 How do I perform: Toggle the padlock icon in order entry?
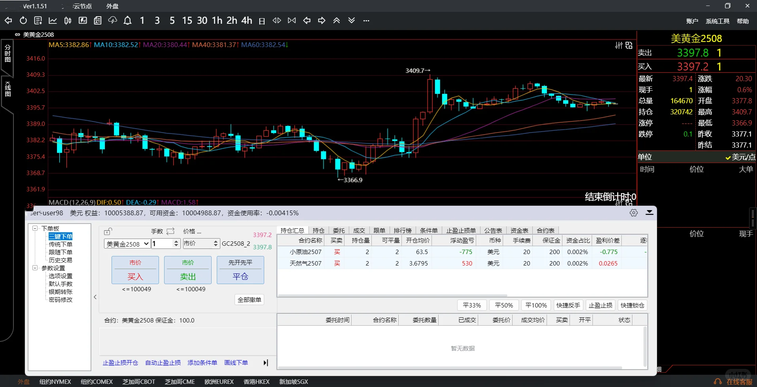pos(108,231)
